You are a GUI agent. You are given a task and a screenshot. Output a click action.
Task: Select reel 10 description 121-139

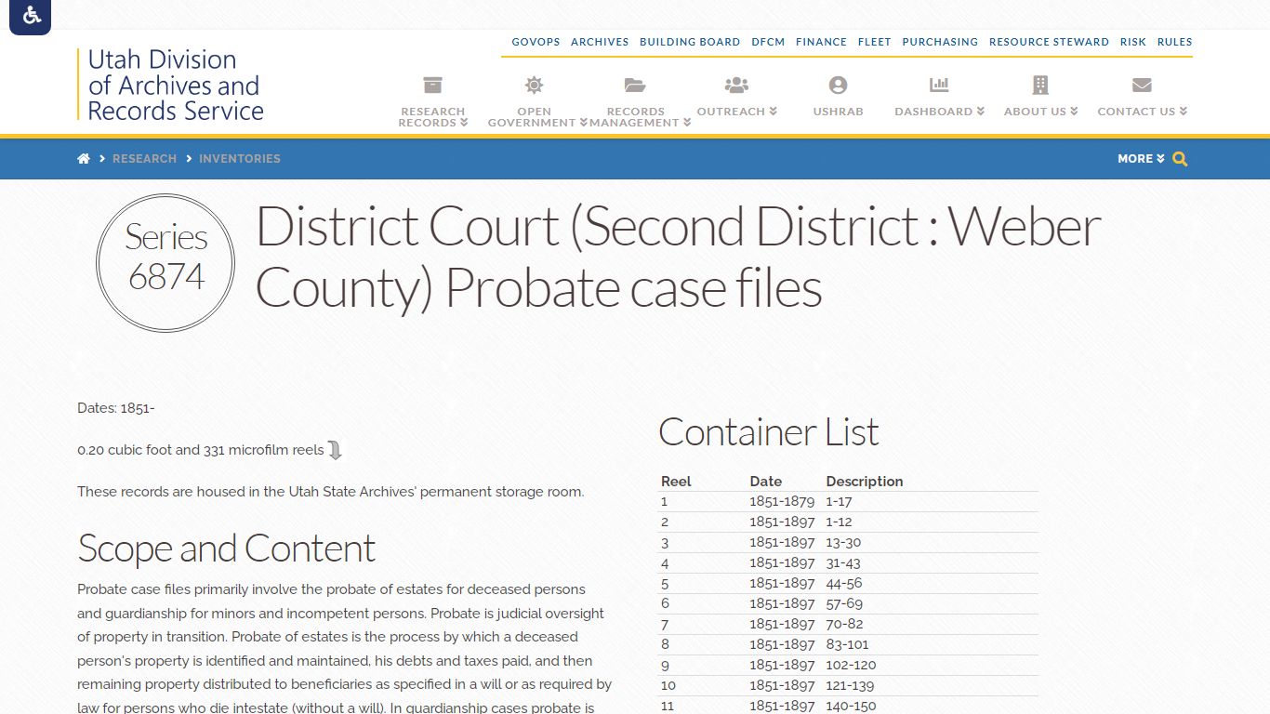coord(850,686)
